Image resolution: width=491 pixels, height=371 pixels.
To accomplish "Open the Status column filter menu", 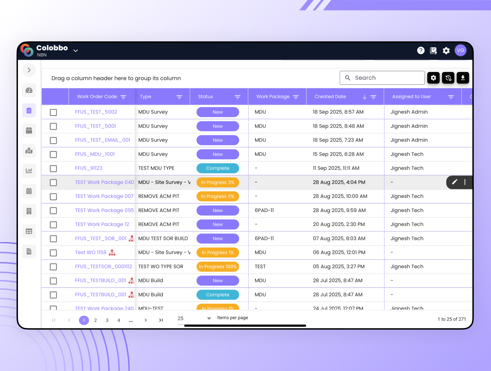I will (x=238, y=97).
